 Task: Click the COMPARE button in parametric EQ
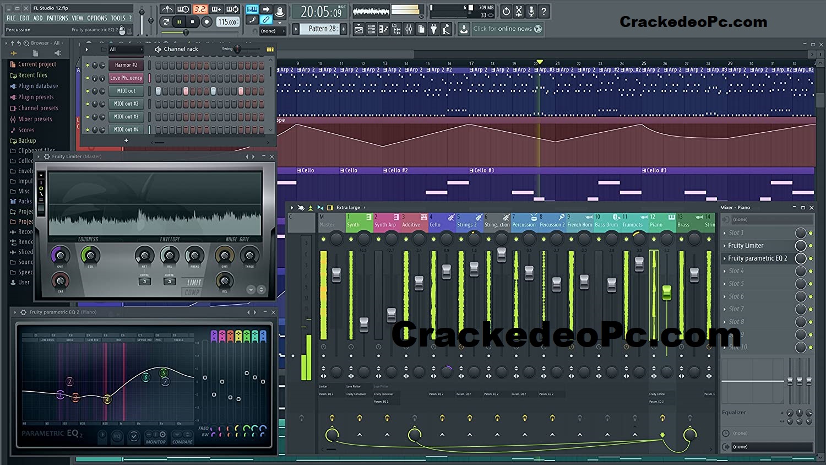[182, 442]
